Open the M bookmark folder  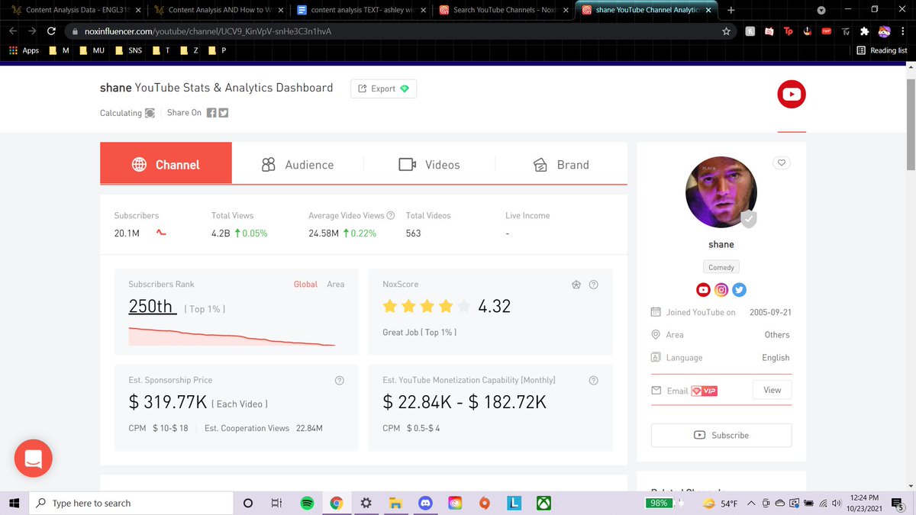point(59,50)
